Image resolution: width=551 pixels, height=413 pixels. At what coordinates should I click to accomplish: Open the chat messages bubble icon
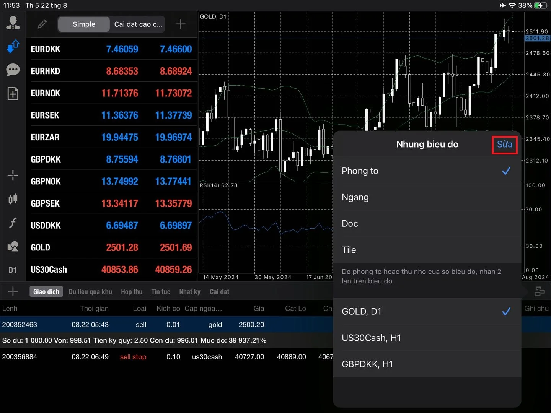(13, 70)
